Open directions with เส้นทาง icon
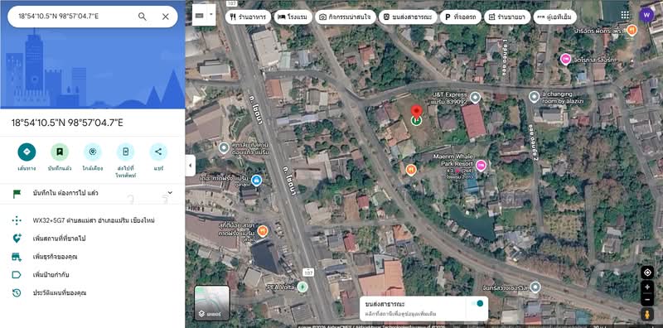The width and height of the screenshot is (663, 328). pos(27,152)
